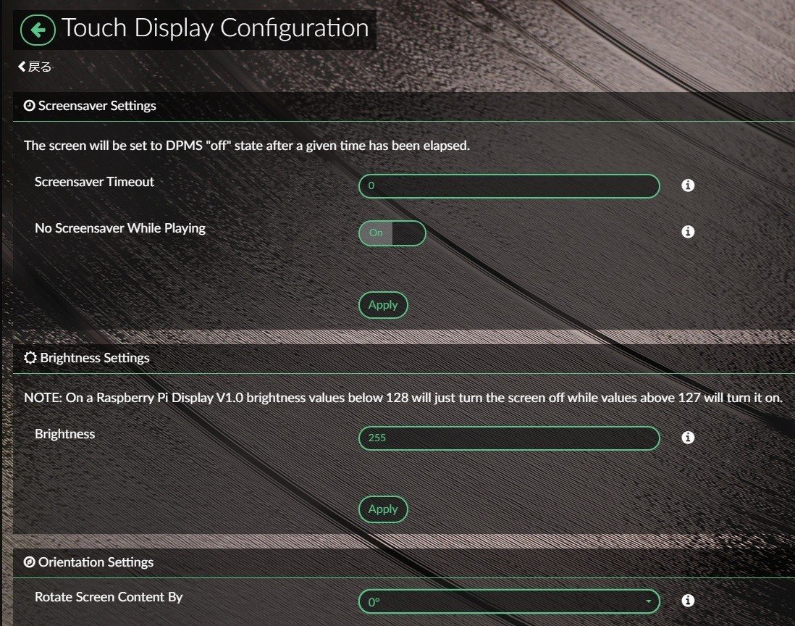Click the Brightness Settings sun icon
Image resolution: width=795 pixels, height=626 pixels.
pyautogui.click(x=30, y=358)
